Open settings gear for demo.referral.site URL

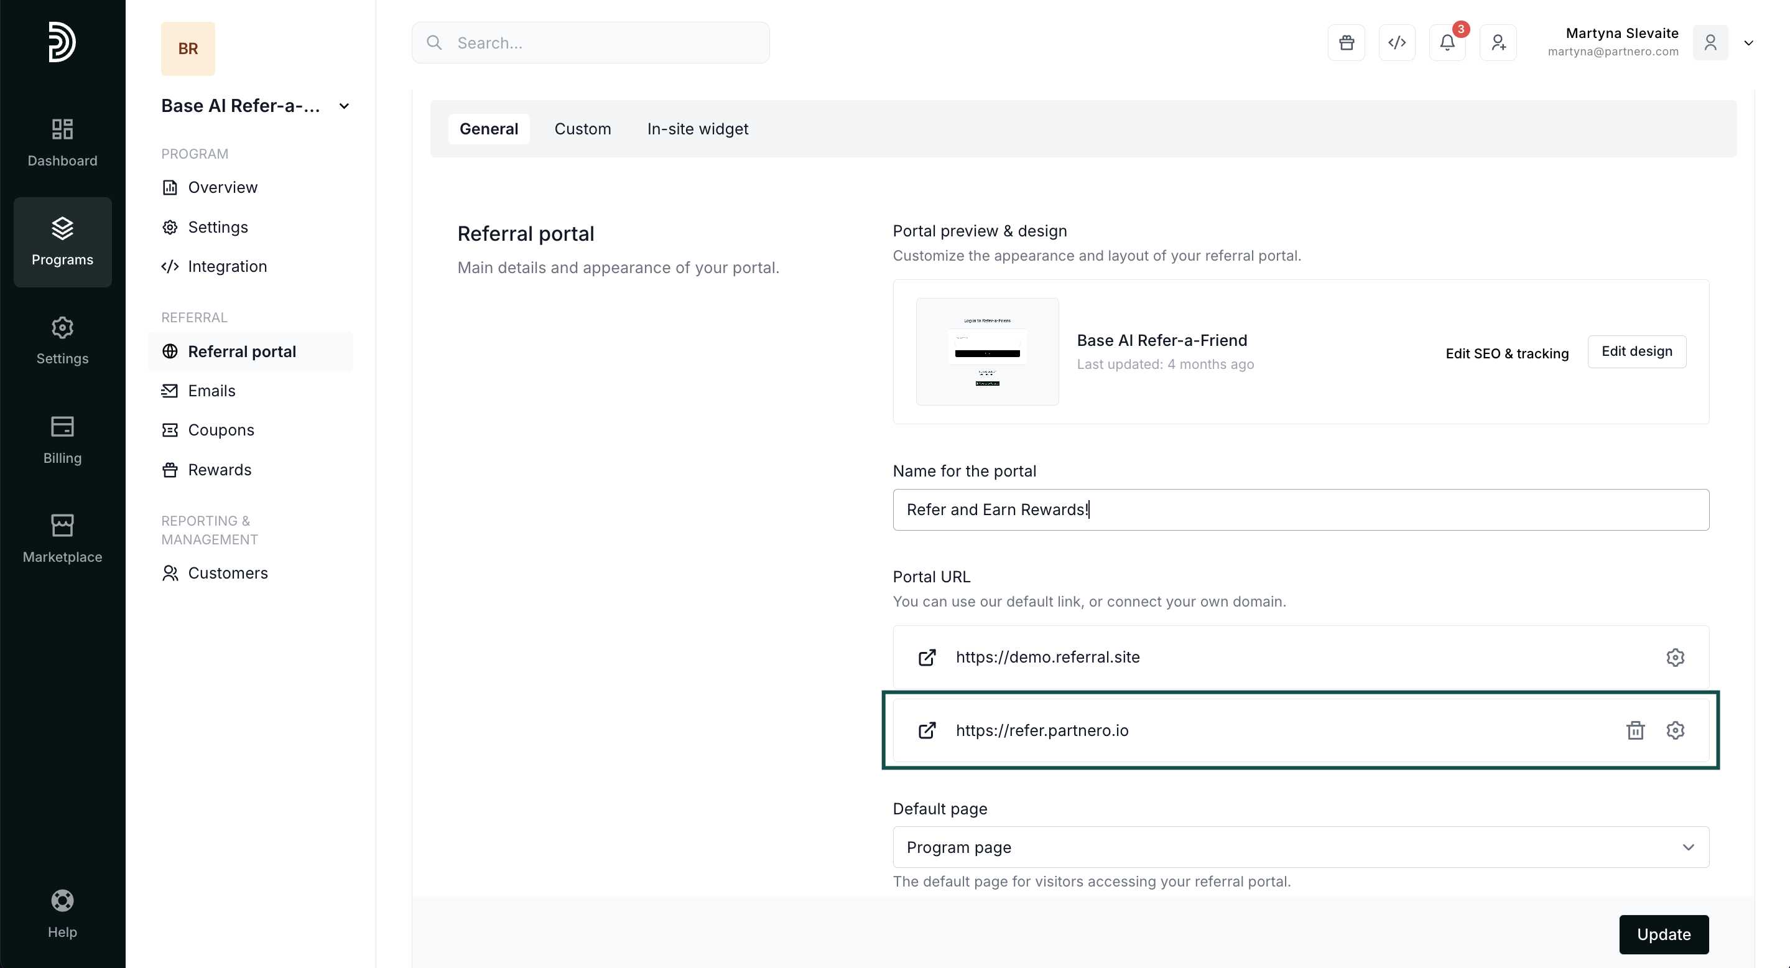pyautogui.click(x=1675, y=658)
